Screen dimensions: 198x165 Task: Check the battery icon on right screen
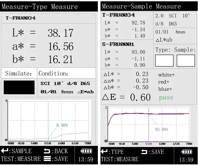pos(187,152)
